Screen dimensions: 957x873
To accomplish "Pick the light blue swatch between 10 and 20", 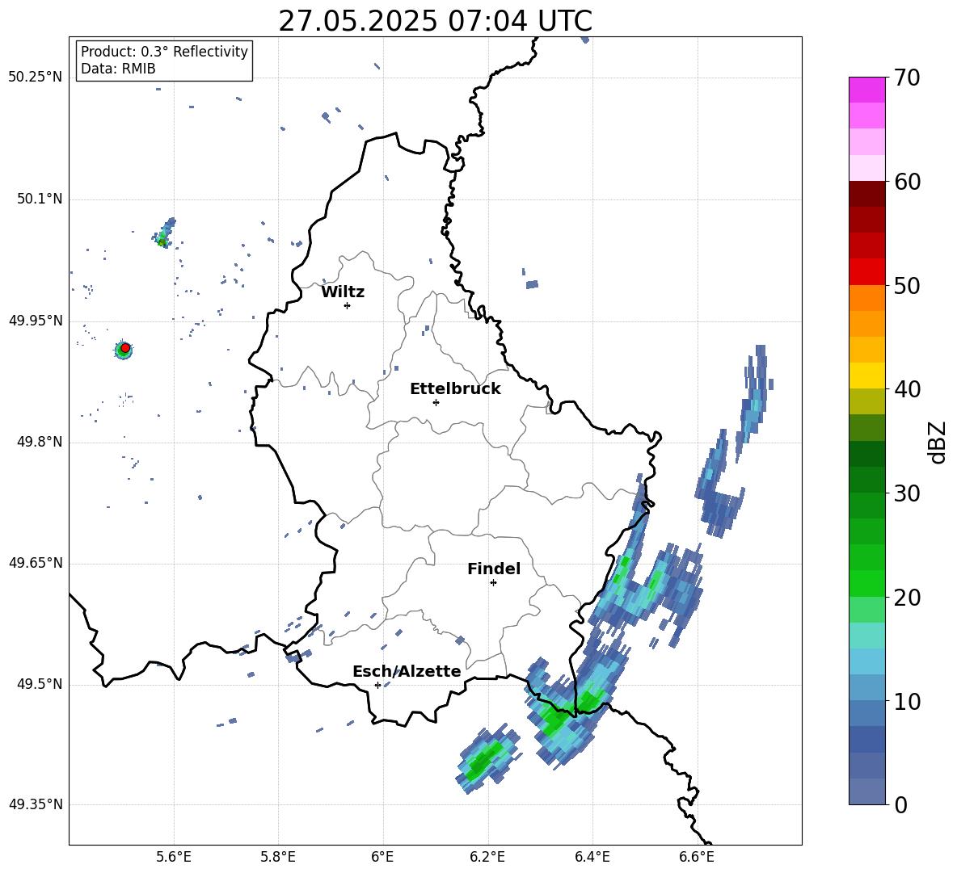I will tap(867, 661).
